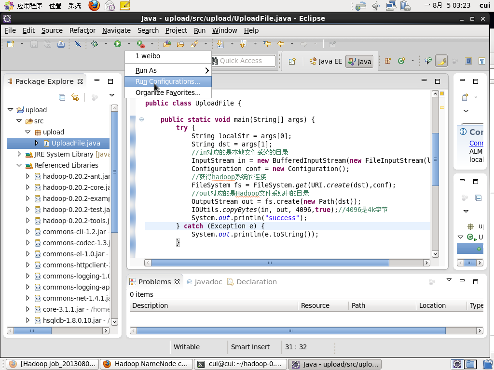494x370 pixels.
Task: Toggle Link with Editor in Package Explorer
Action: pyautogui.click(x=75, y=97)
